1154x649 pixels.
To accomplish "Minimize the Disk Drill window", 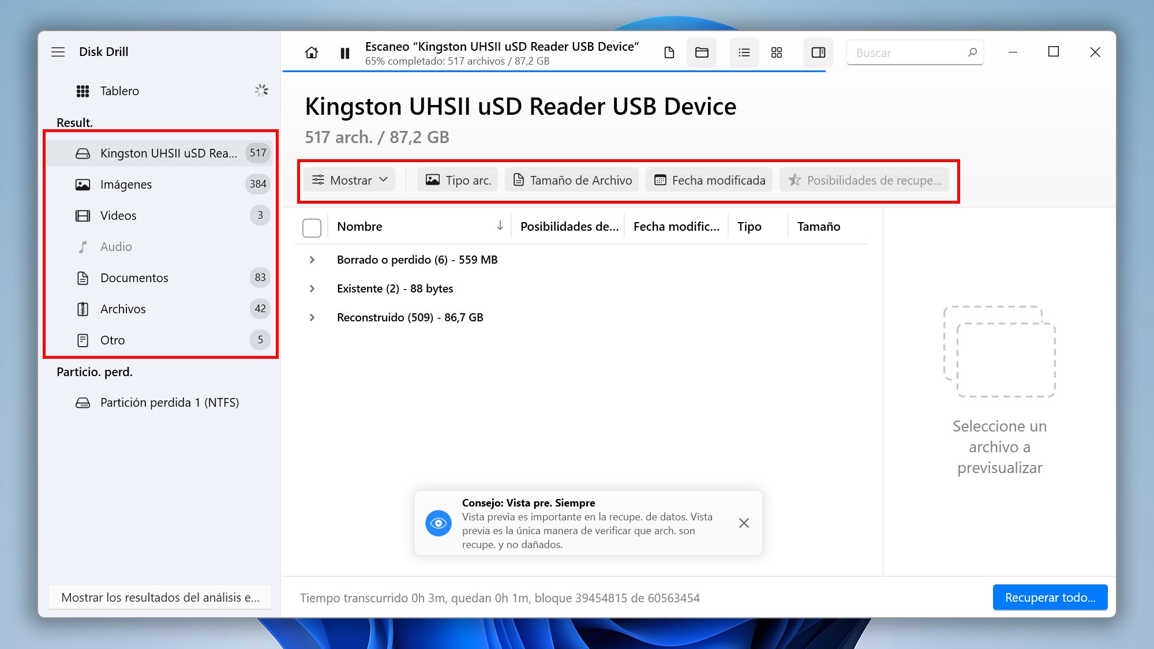I will pos(1013,52).
